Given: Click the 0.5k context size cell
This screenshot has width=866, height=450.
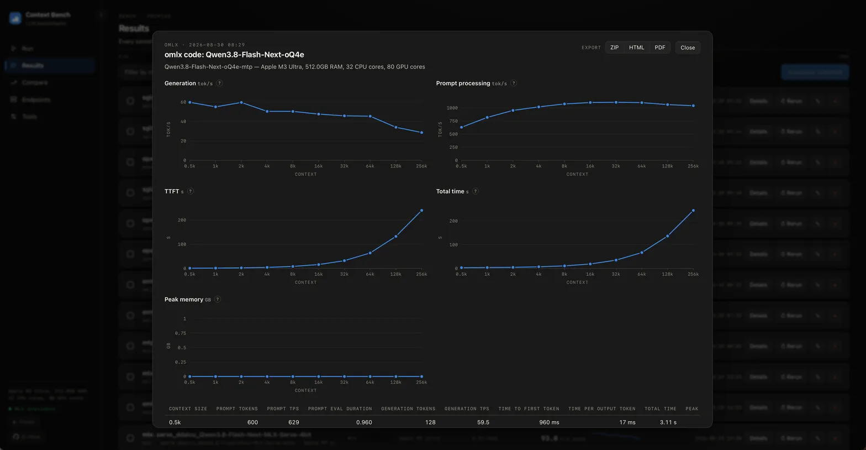Looking at the screenshot, I should point(175,422).
